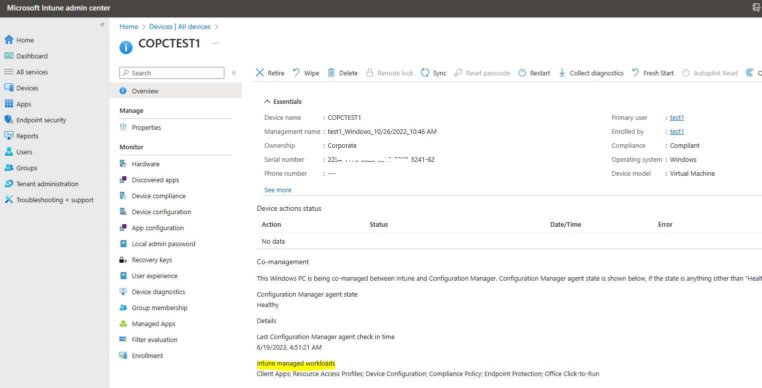Open the test1 primary user profile

tap(677, 117)
